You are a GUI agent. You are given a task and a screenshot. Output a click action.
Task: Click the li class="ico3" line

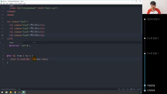[27, 32]
